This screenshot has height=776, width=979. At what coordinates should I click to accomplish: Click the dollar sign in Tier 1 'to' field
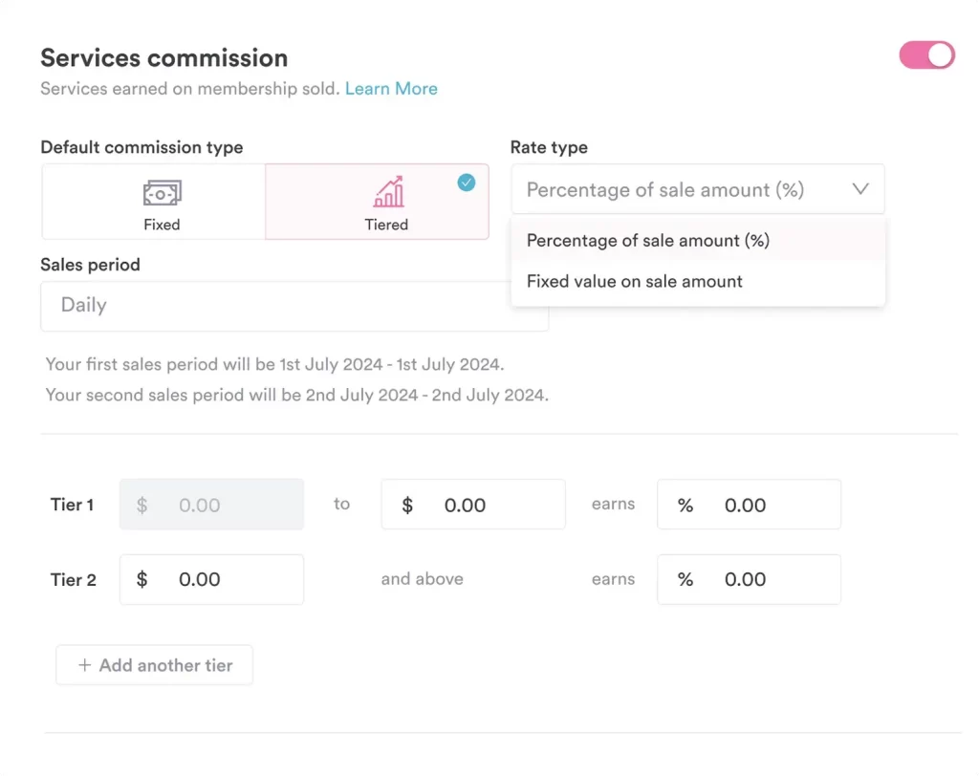click(x=406, y=506)
